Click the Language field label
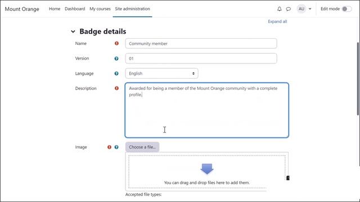360x202 pixels. [x=84, y=74]
